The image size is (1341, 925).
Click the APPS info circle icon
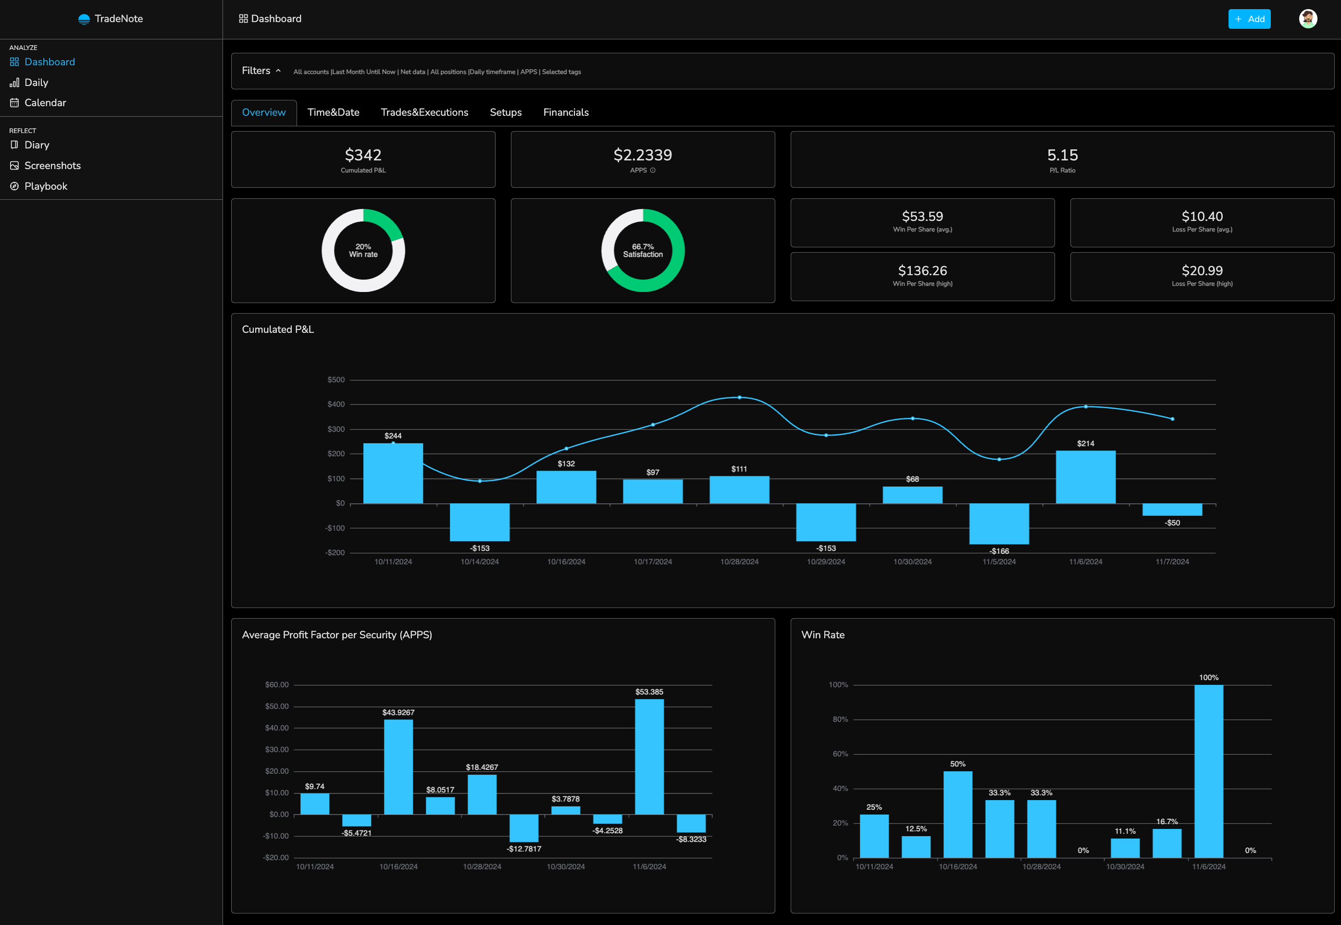coord(653,170)
